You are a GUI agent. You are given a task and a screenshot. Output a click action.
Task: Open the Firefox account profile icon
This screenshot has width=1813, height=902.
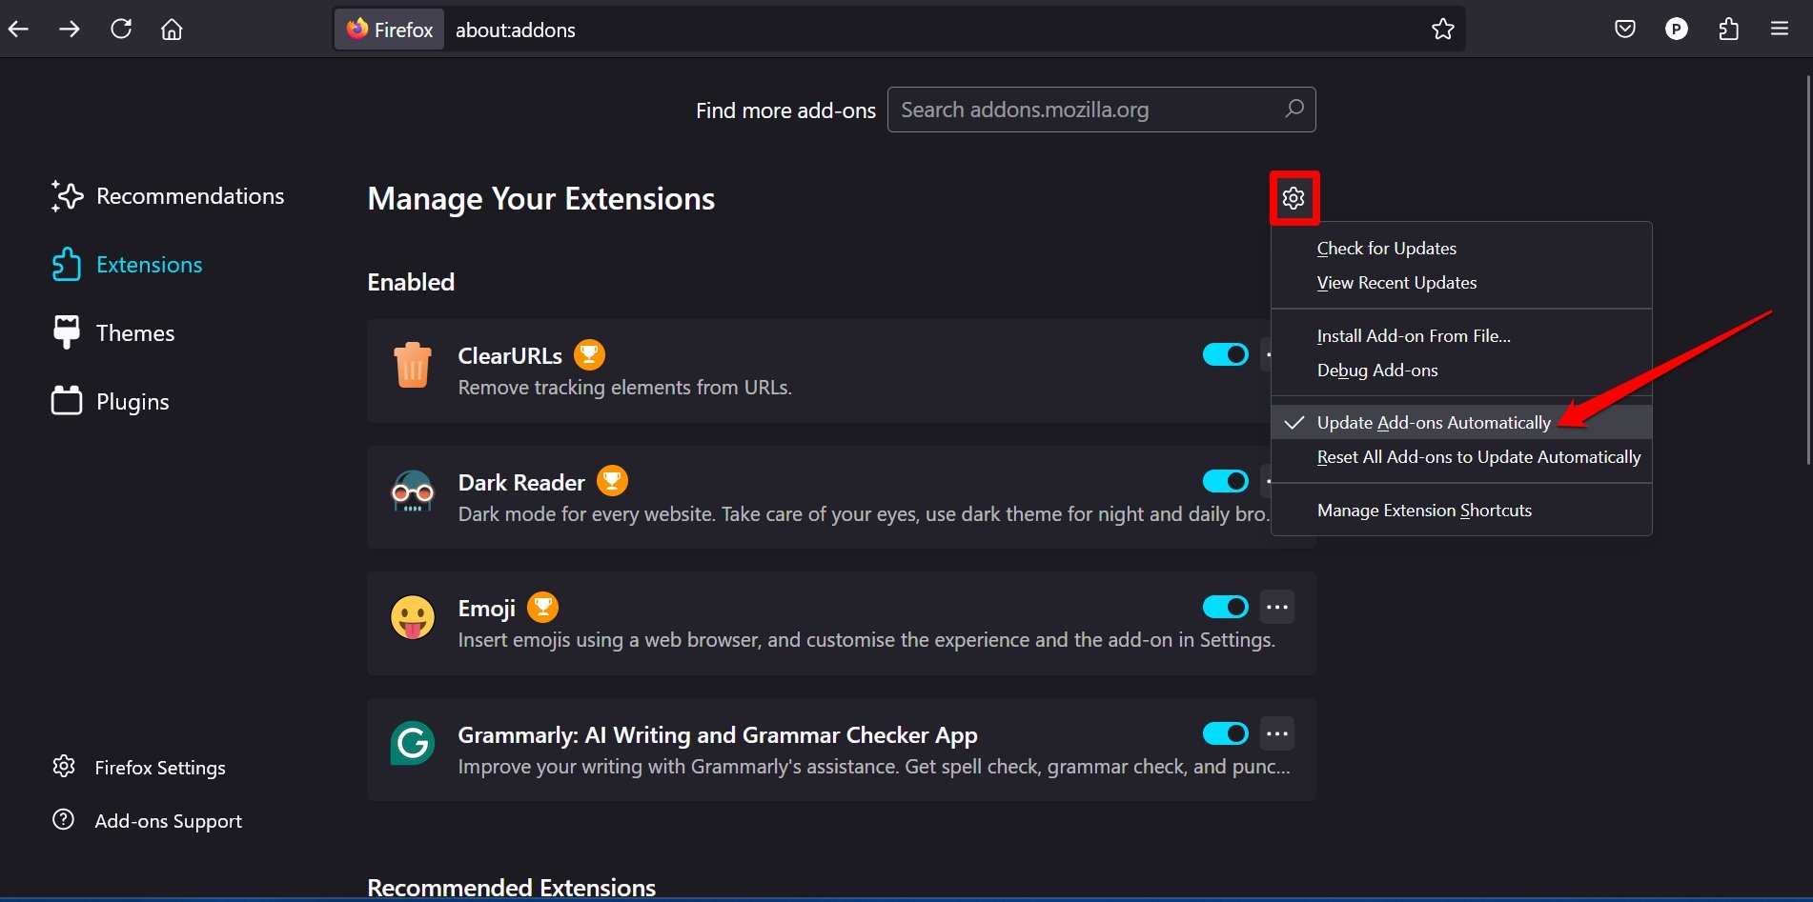(x=1676, y=30)
